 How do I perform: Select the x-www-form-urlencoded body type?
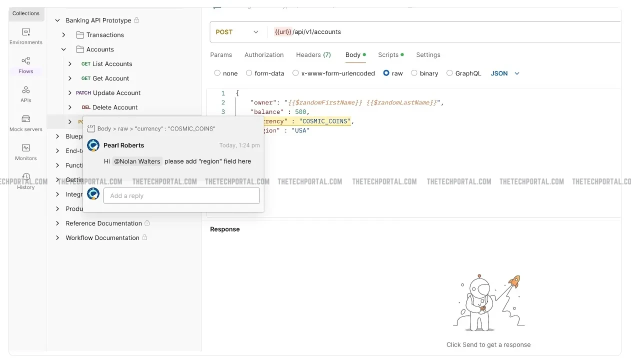tap(295, 73)
